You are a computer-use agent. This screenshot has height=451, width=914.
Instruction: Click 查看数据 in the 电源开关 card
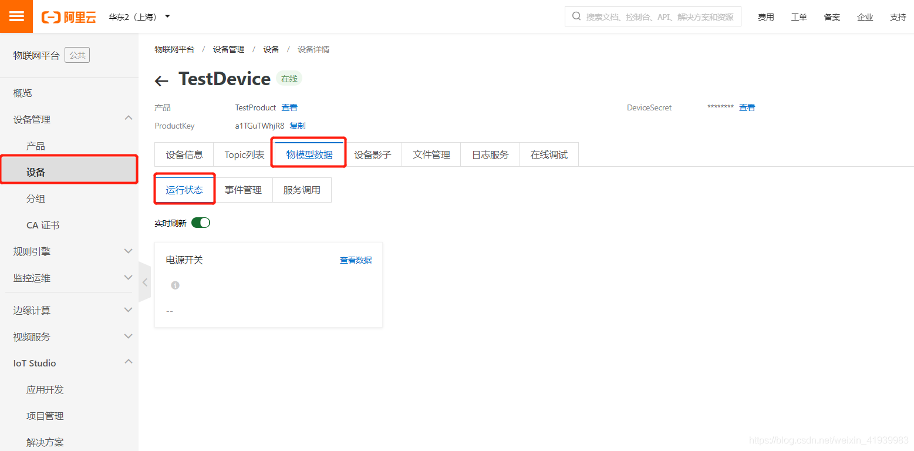(355, 260)
